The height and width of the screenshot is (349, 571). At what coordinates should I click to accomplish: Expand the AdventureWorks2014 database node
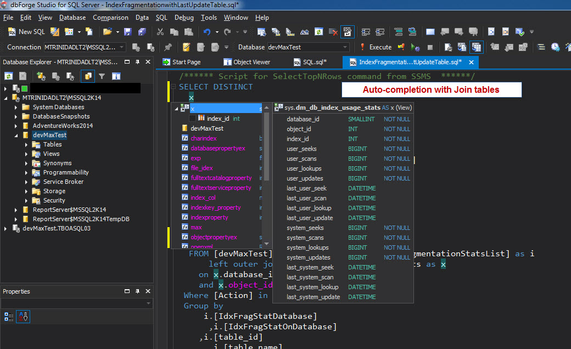click(x=16, y=126)
